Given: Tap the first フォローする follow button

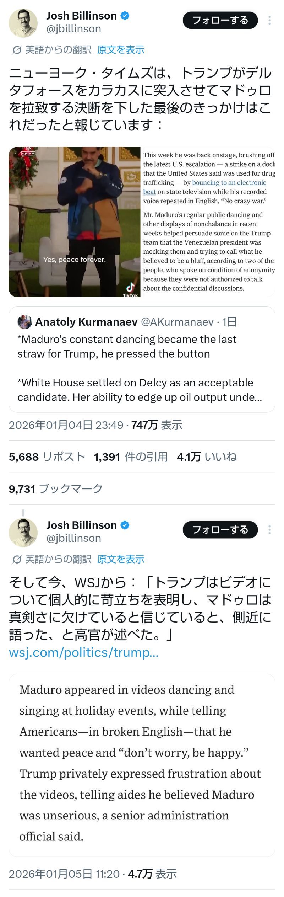Looking at the screenshot, I should 220,20.
